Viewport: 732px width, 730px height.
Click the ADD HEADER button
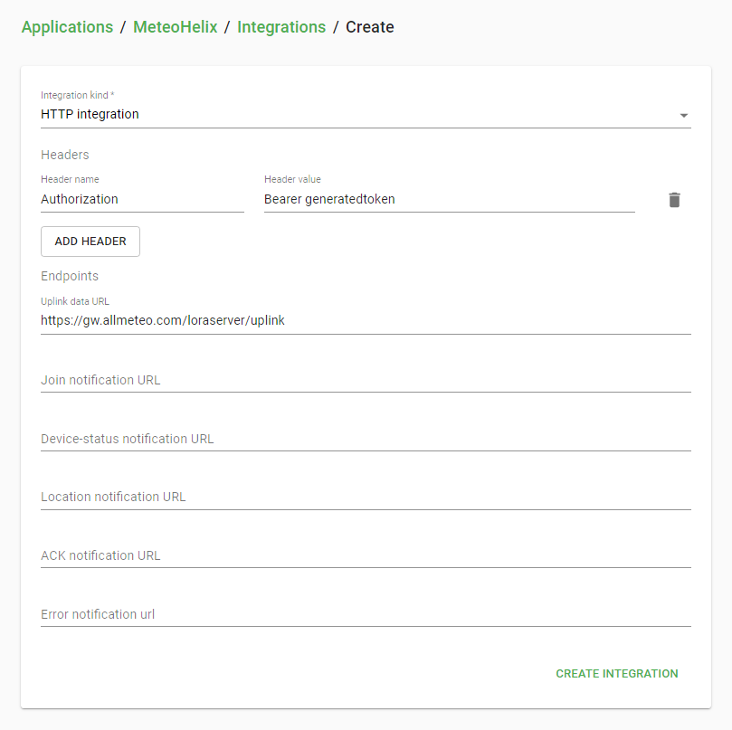coord(90,242)
